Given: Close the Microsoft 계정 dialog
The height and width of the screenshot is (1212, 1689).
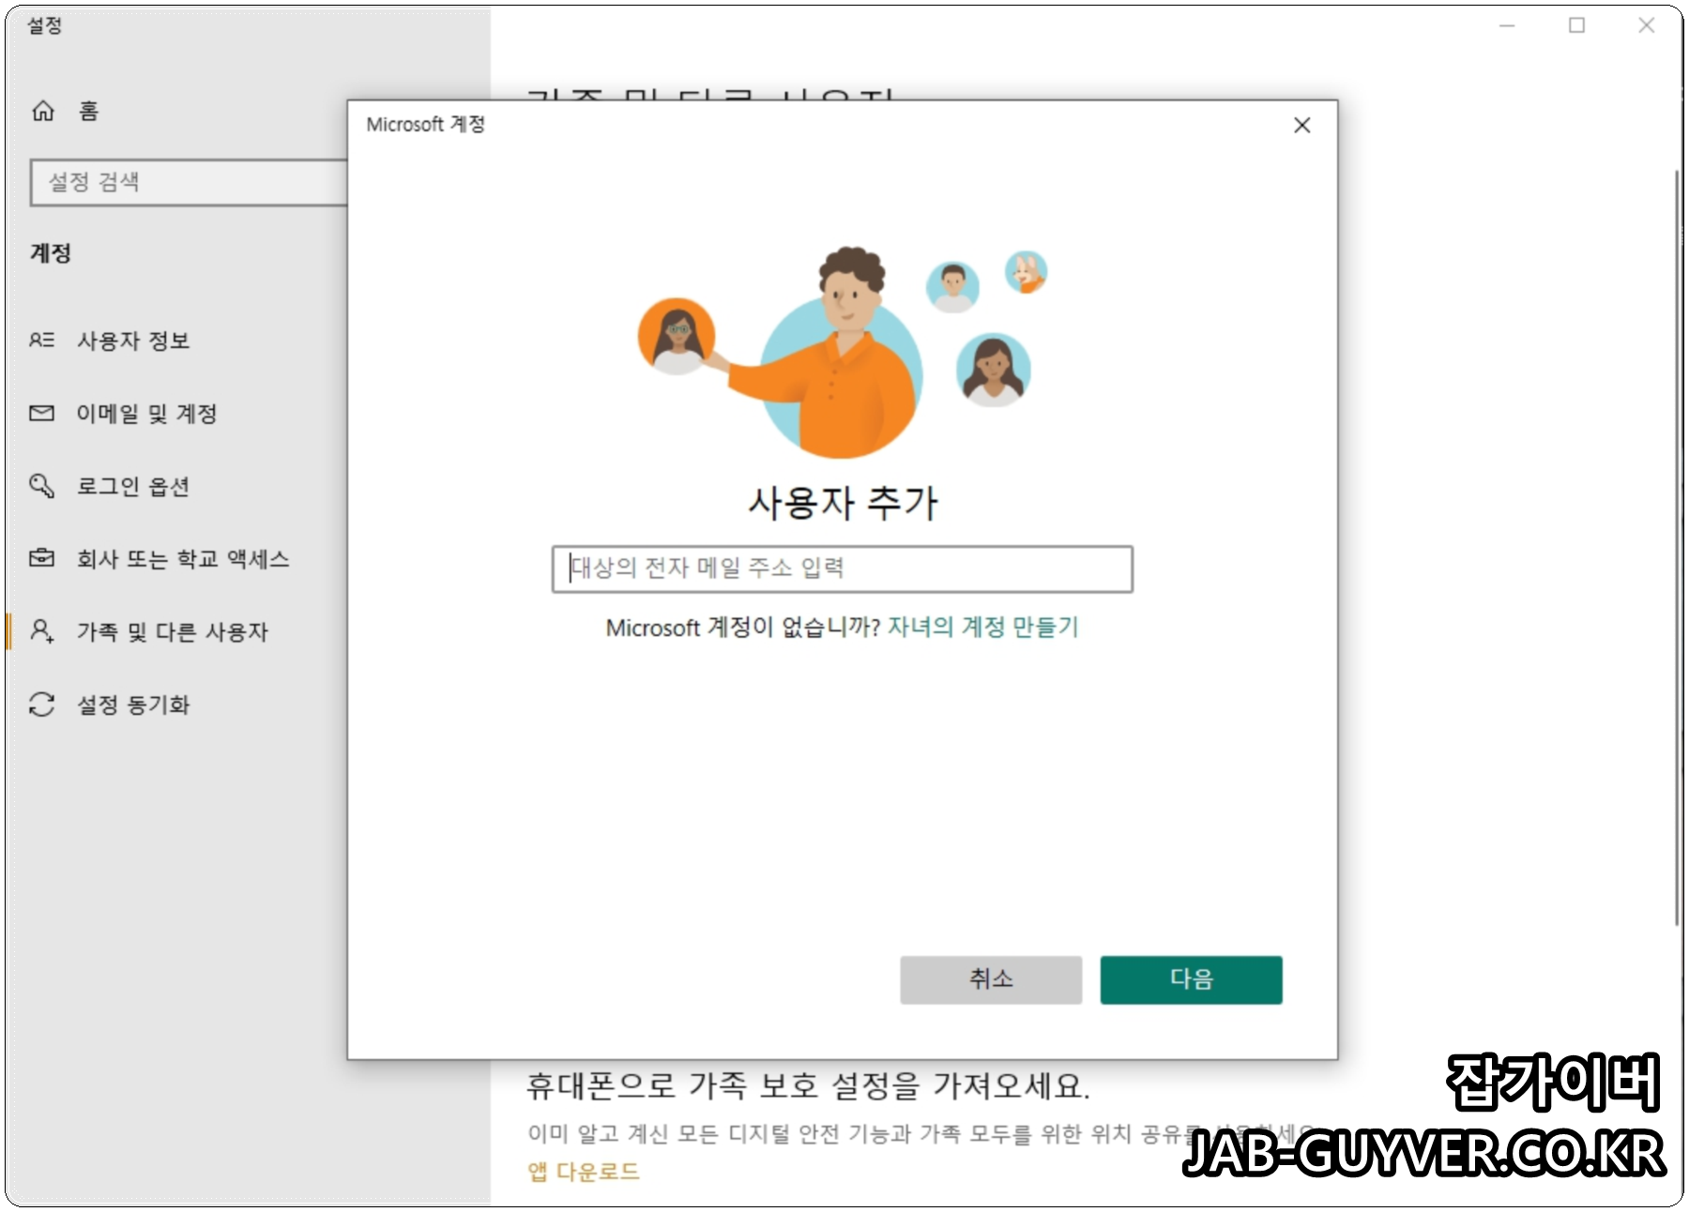Looking at the screenshot, I should (1301, 125).
